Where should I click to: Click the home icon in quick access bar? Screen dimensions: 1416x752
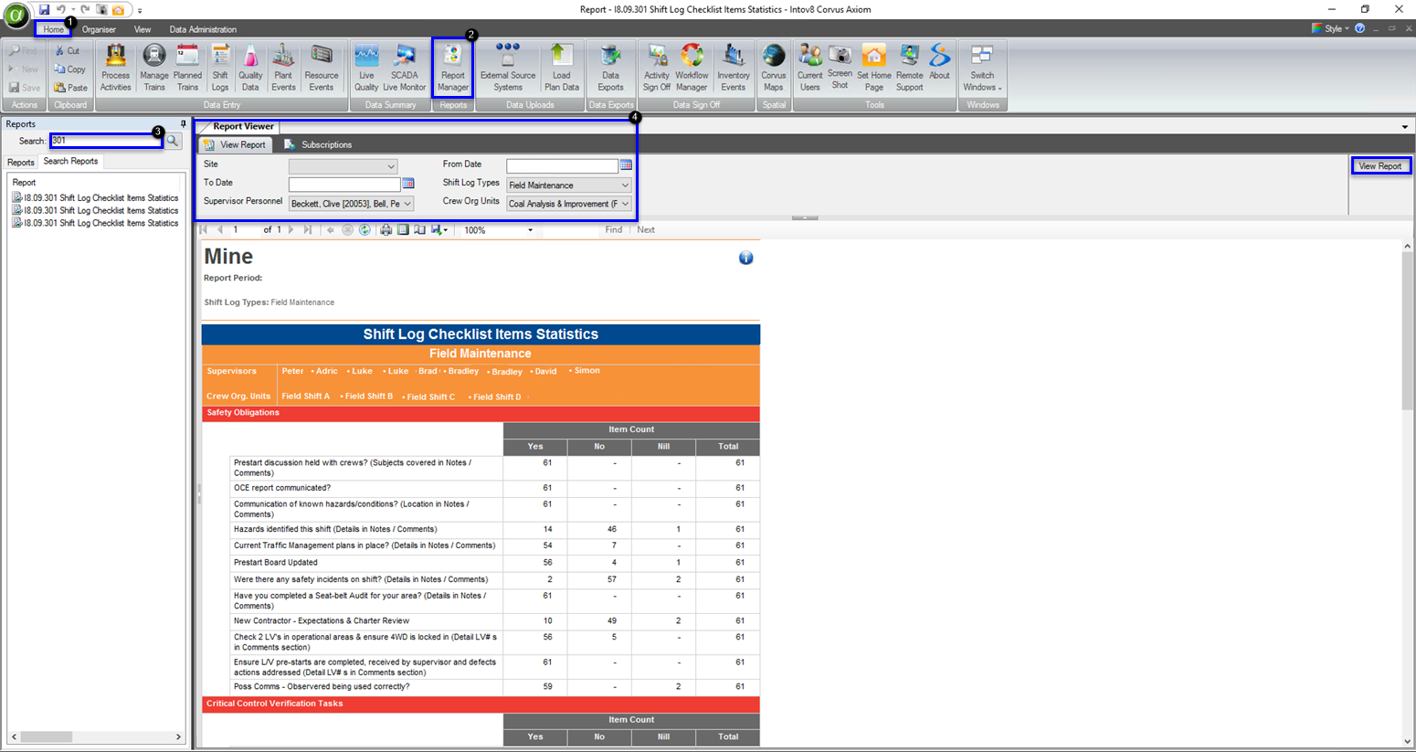pyautogui.click(x=118, y=10)
